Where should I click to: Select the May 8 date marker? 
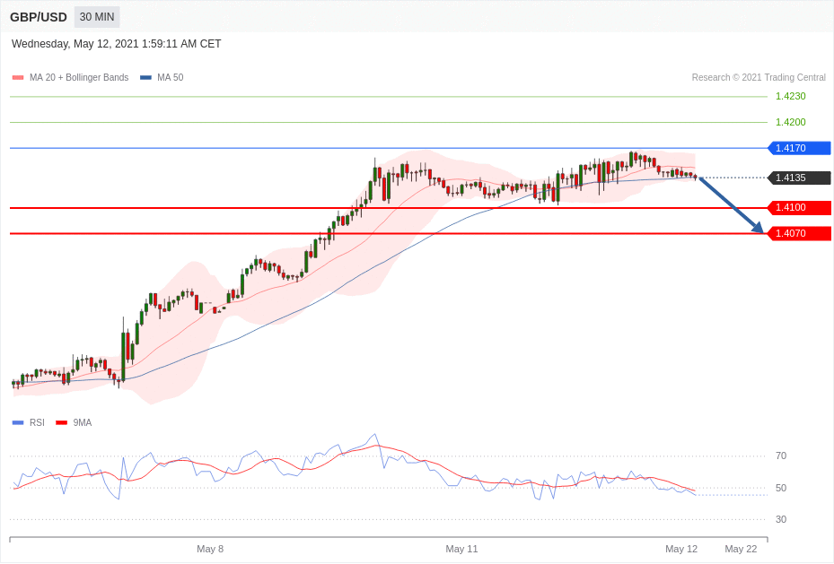pyautogui.click(x=210, y=549)
